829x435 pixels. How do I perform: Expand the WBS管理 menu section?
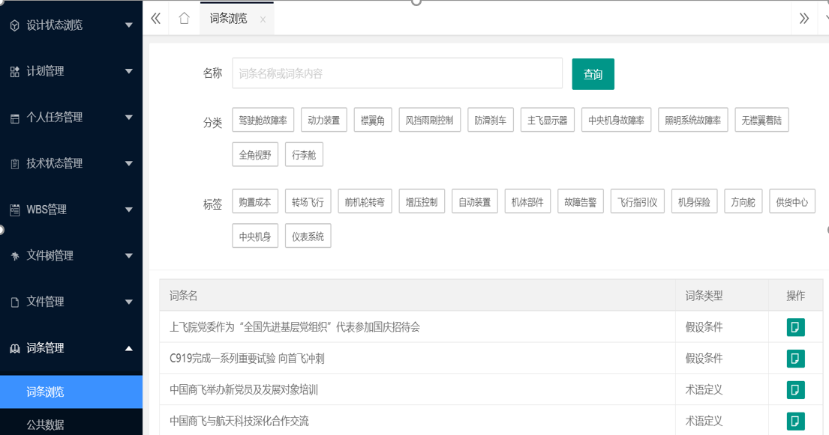point(71,210)
